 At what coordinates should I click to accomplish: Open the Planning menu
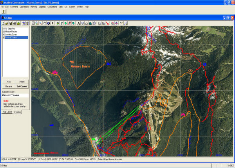coord(34,7)
